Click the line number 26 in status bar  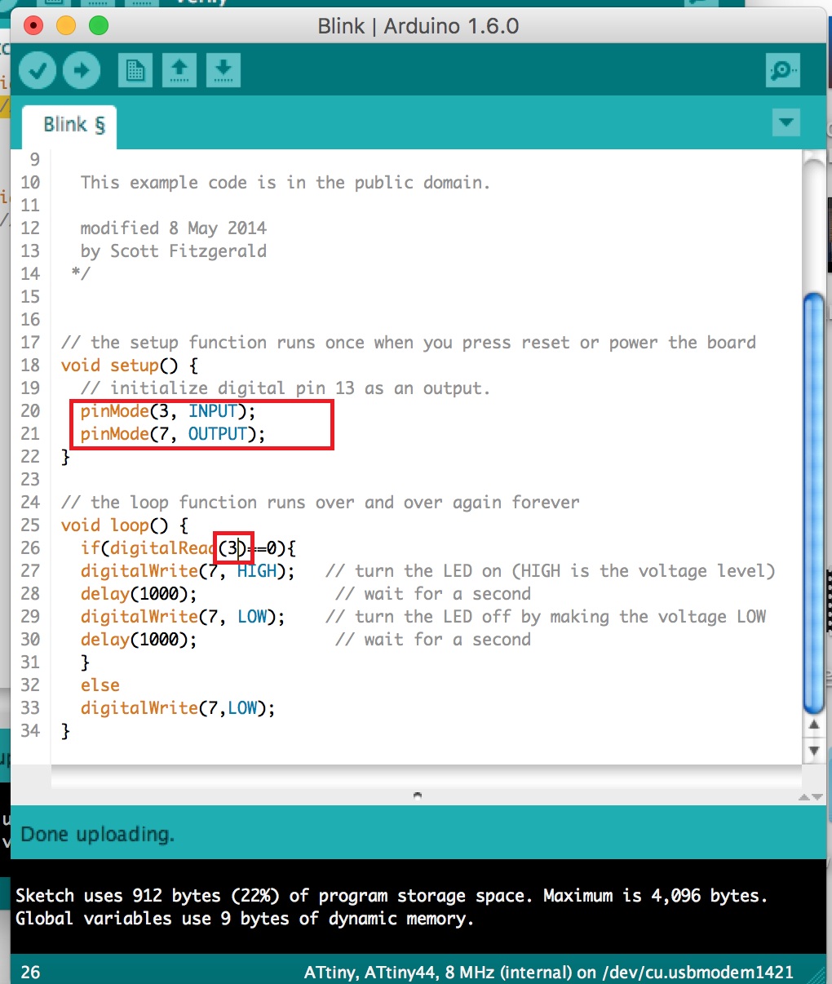(30, 973)
